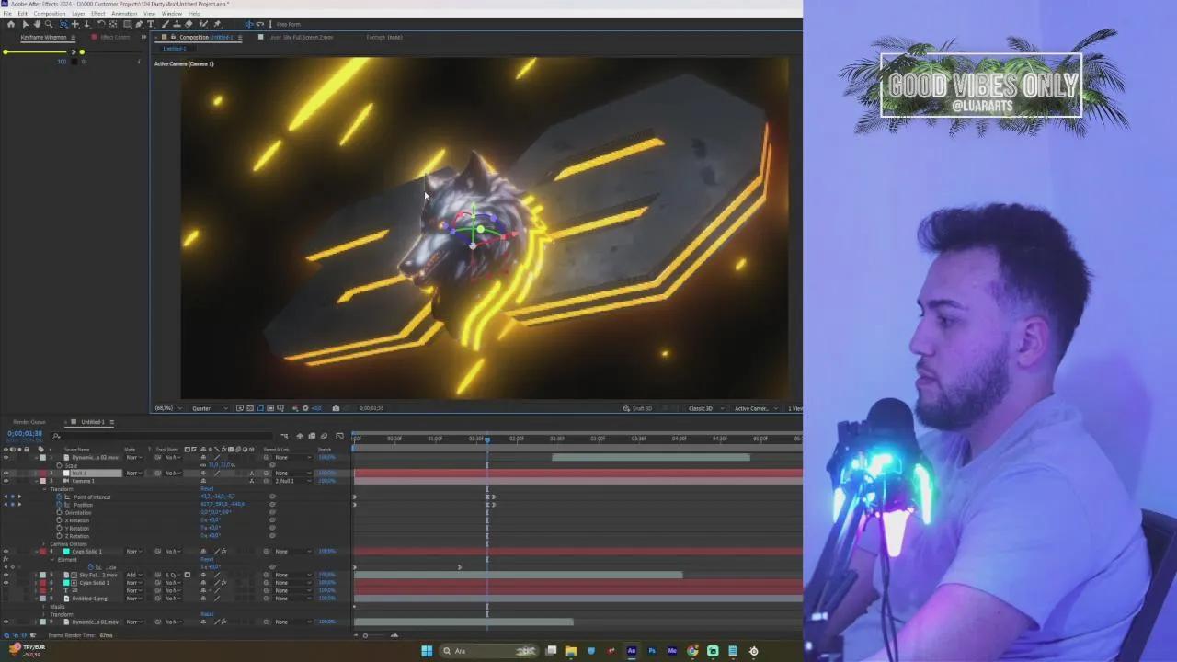Screen dimensions: 1177x662
Task: Select the Zoom magnifier tool
Action: click(x=49, y=24)
